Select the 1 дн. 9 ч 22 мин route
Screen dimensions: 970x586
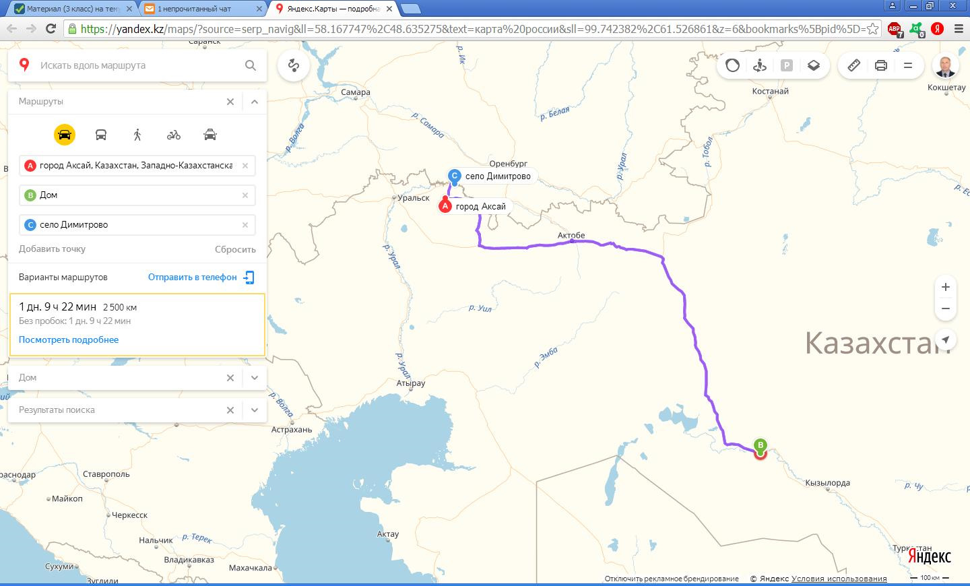pos(137,325)
